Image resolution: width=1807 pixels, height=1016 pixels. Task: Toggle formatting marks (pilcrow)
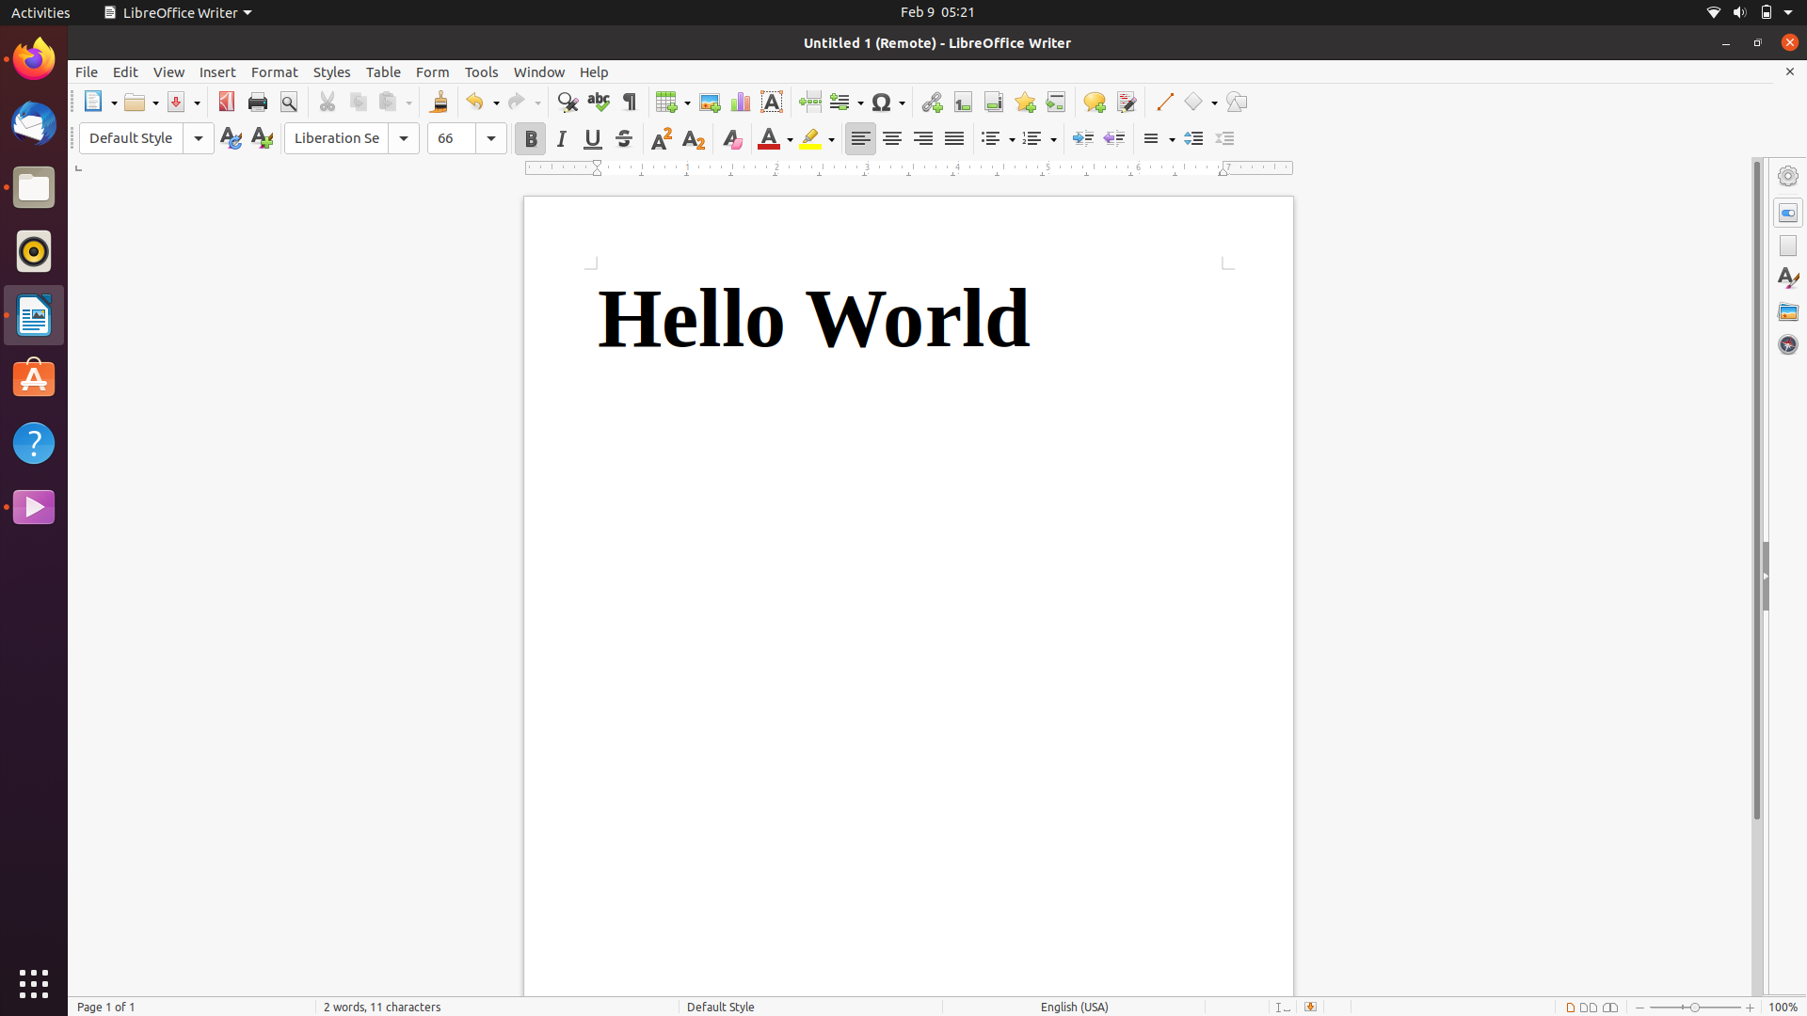tap(630, 102)
